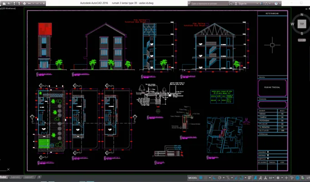Click the Isolate Objects icon in status bar

point(292,178)
